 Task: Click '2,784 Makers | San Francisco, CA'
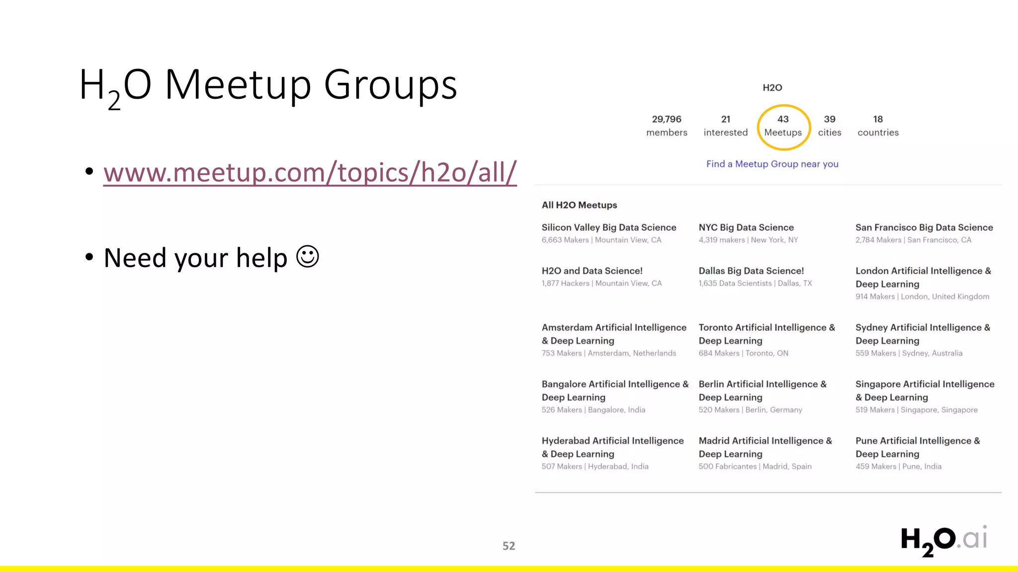click(913, 240)
